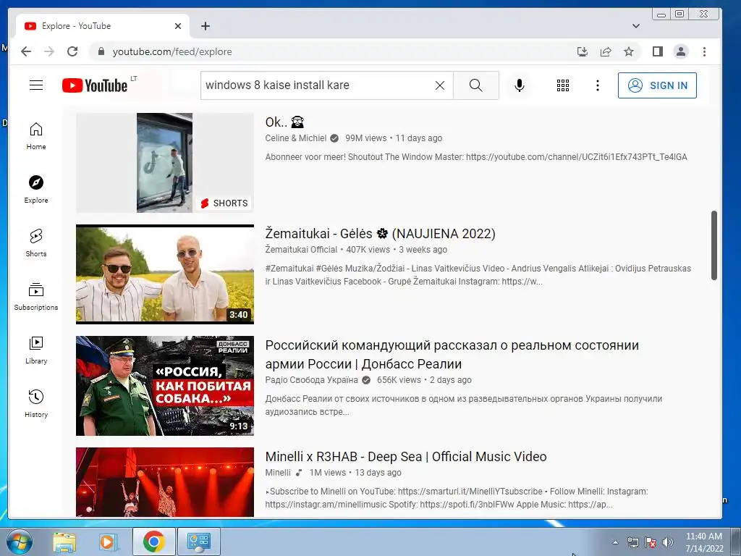Click the install app icon in address bar
The image size is (741, 556).
click(583, 51)
